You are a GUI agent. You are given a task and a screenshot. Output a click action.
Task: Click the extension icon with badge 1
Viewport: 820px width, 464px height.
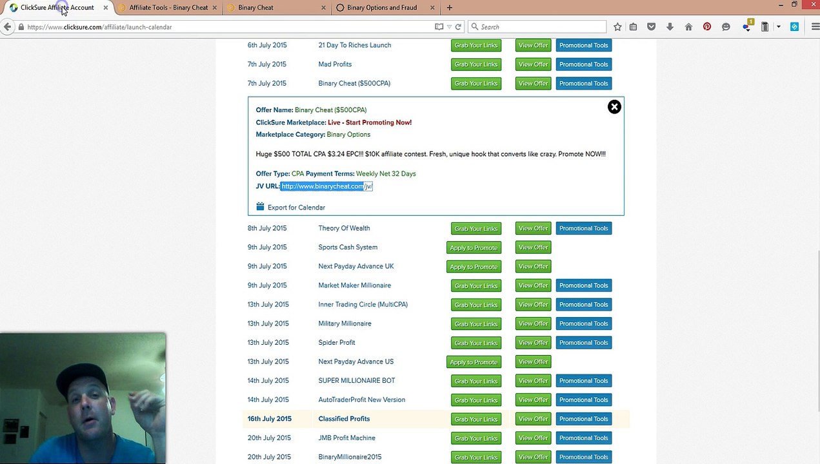[x=747, y=26]
